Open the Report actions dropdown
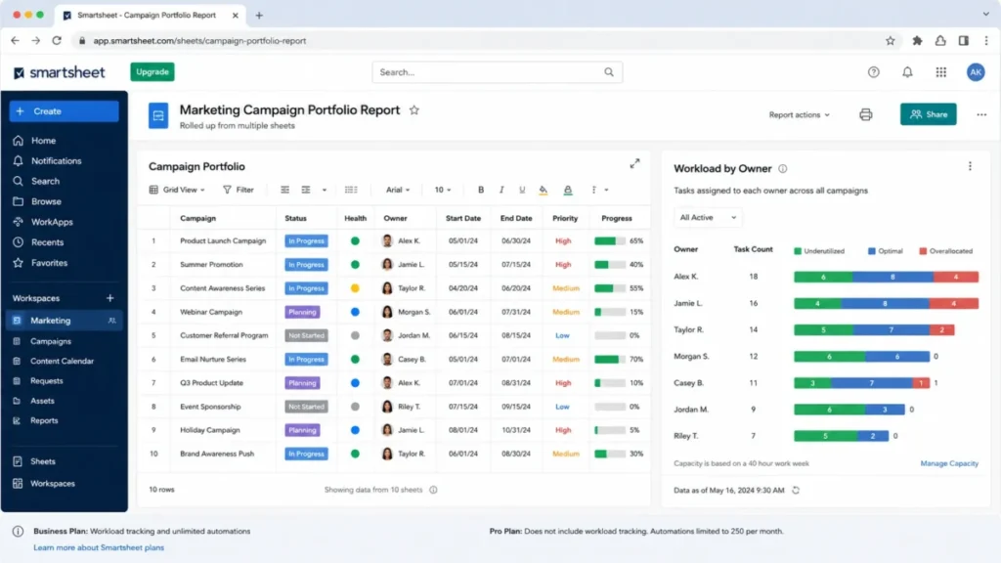This screenshot has height=563, width=1001. (x=800, y=115)
